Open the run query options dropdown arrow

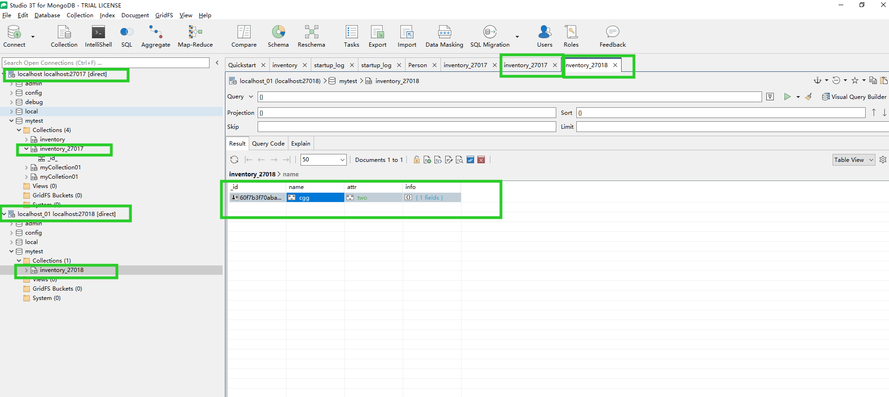tap(798, 97)
